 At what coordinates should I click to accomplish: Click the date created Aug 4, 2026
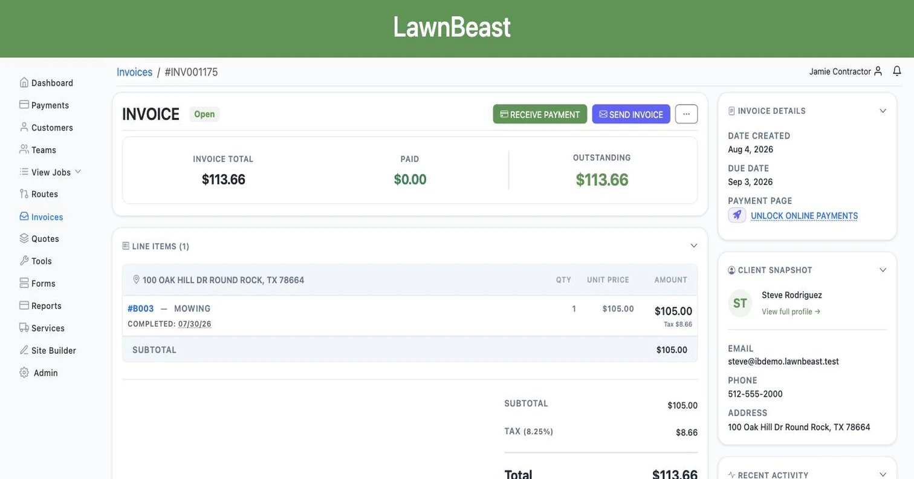[750, 149]
